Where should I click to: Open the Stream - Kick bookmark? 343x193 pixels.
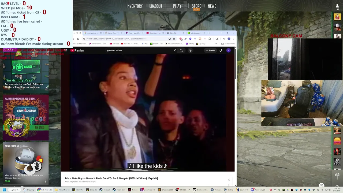click(x=156, y=44)
